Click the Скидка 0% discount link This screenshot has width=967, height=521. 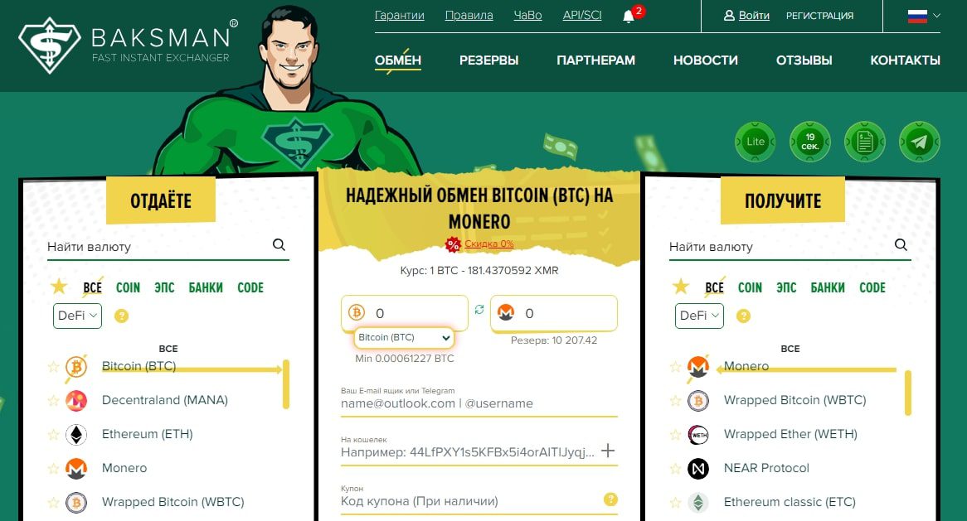[489, 244]
